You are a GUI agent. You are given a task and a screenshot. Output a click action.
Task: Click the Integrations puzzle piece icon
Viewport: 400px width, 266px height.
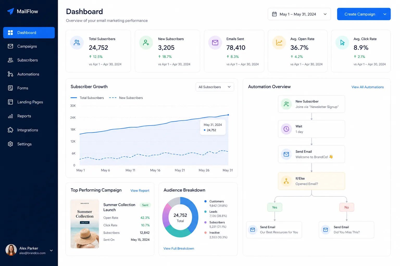coord(10,130)
